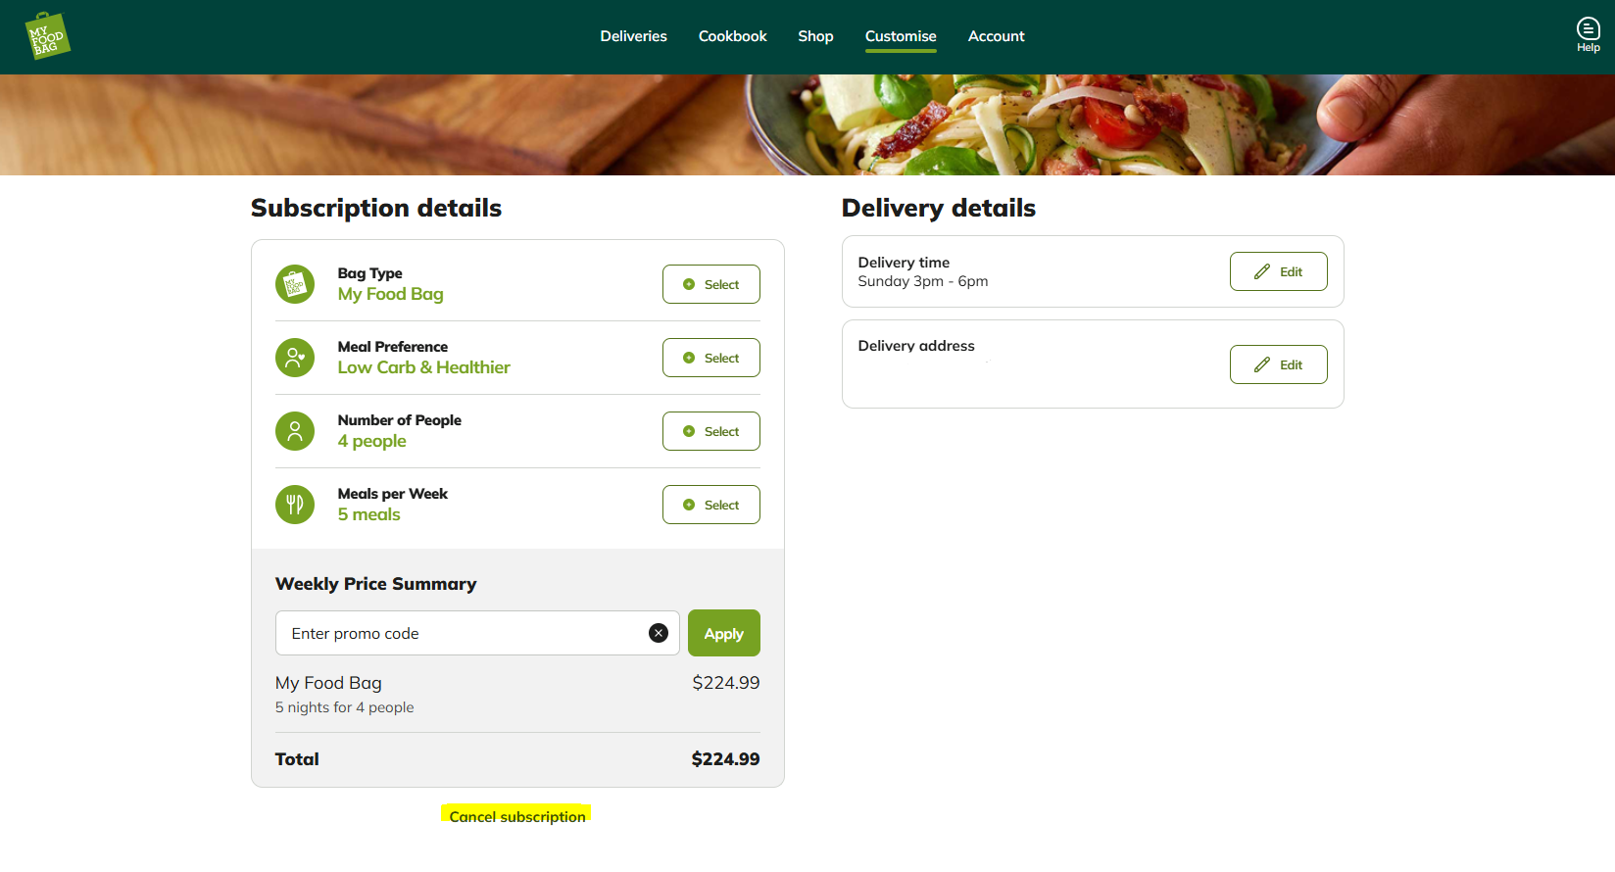Screen dimensions: 1615x872
Task: Click '5 nights for 4 people' text
Action: (344, 707)
